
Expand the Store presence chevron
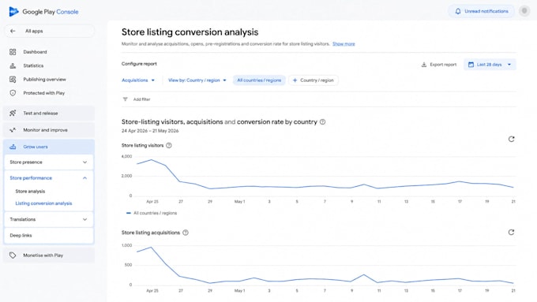(x=85, y=162)
